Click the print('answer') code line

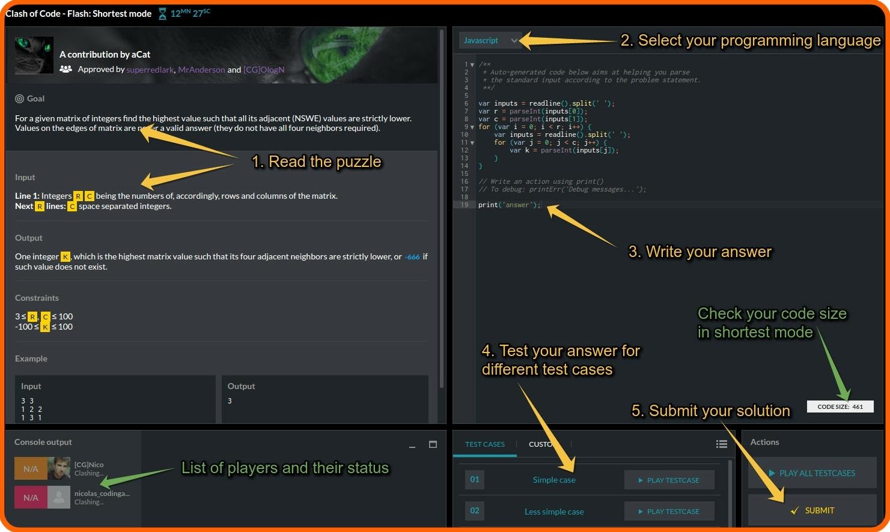(x=509, y=205)
